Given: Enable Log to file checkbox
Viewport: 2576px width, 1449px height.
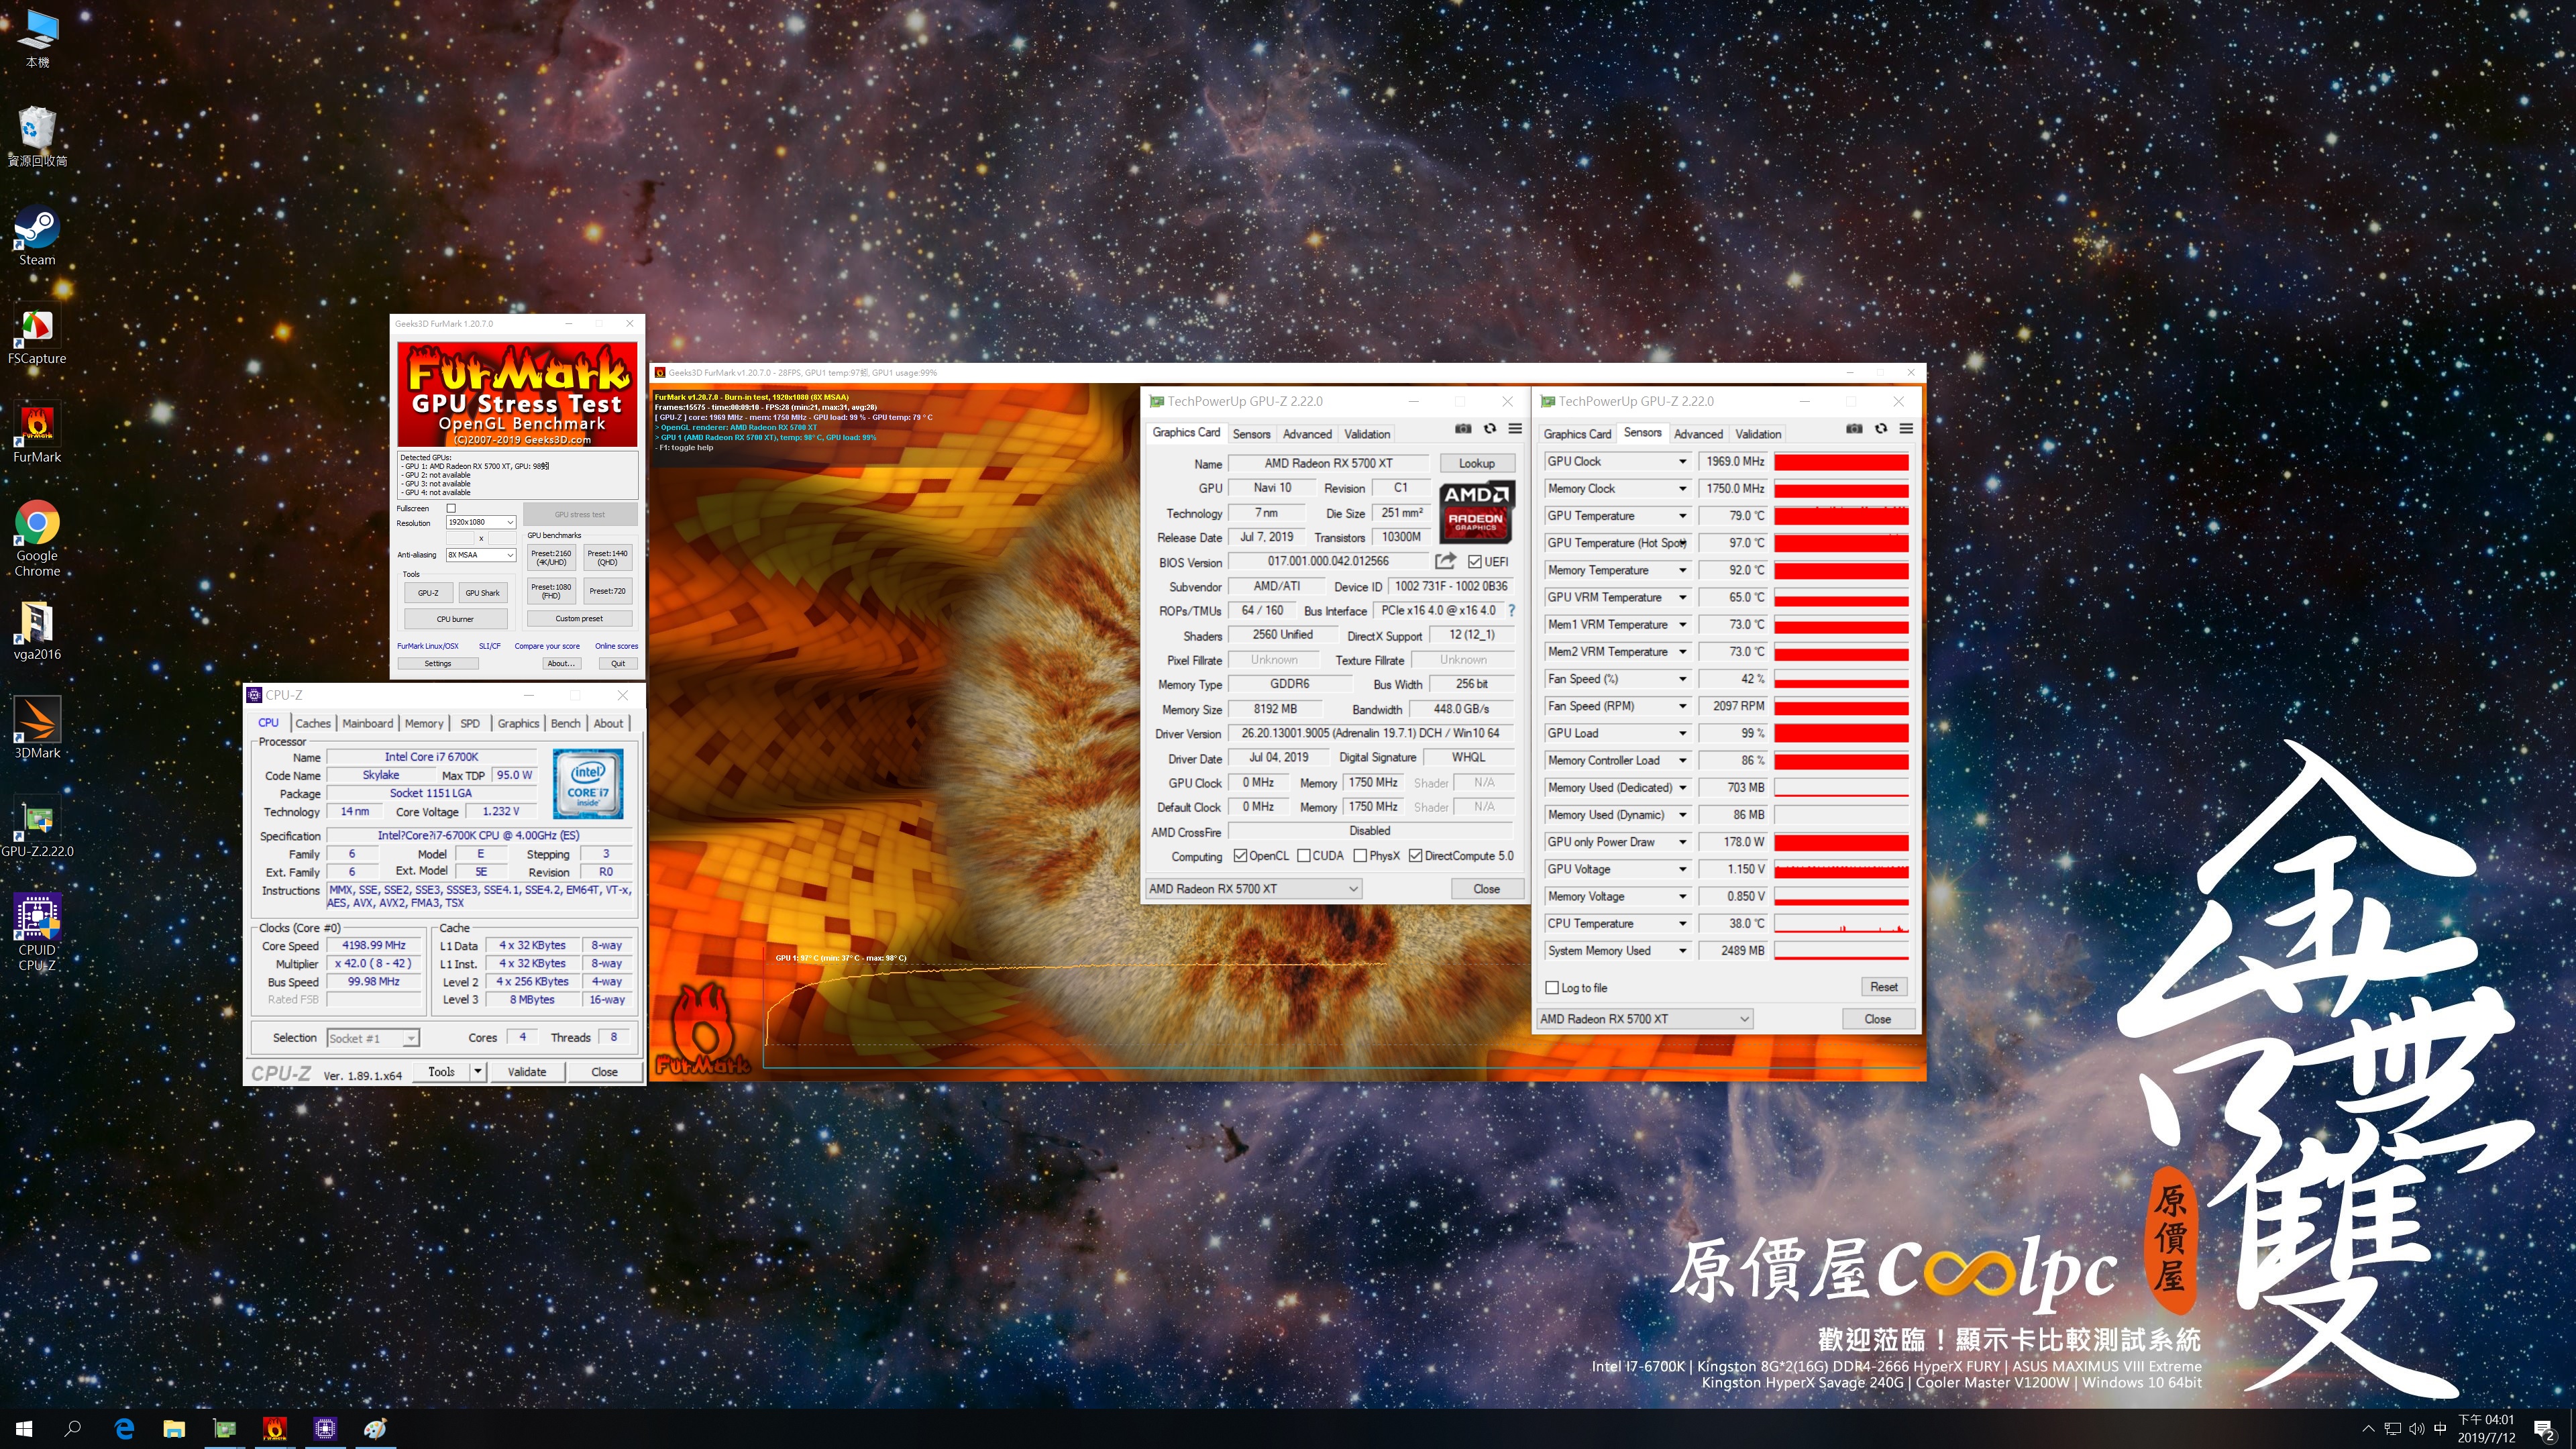Looking at the screenshot, I should point(1552,988).
